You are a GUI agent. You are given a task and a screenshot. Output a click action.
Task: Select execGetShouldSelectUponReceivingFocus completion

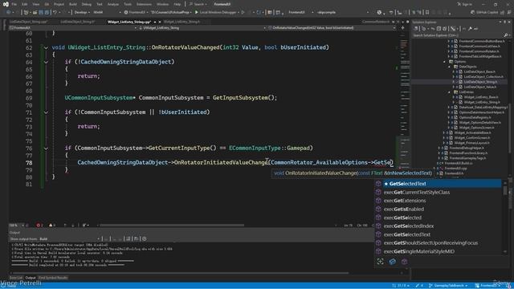pos(438,243)
